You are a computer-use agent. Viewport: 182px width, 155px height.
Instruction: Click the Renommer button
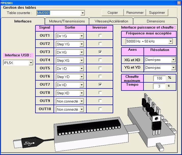pyautogui.click(x=135, y=12)
